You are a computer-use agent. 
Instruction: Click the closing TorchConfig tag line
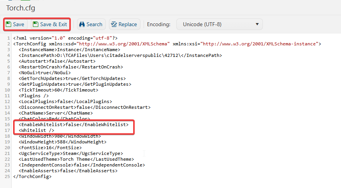coord(32,176)
